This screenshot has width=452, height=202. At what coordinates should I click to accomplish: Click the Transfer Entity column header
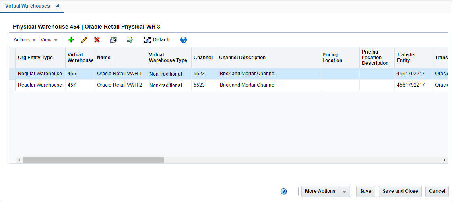(x=414, y=58)
